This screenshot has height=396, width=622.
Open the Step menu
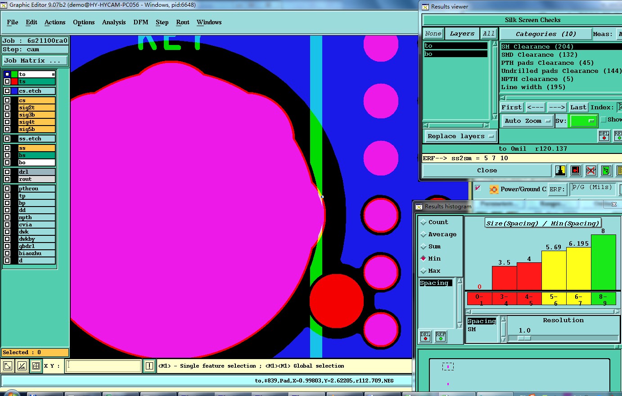point(162,22)
